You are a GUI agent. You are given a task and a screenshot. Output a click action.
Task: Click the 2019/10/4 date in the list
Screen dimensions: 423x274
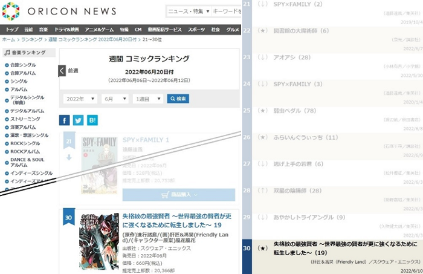(412, 22)
